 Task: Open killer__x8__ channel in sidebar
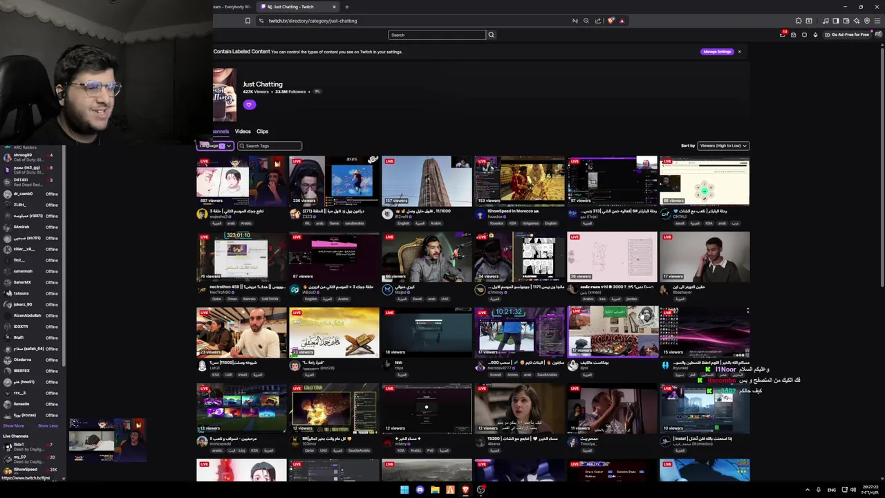(x=32, y=249)
